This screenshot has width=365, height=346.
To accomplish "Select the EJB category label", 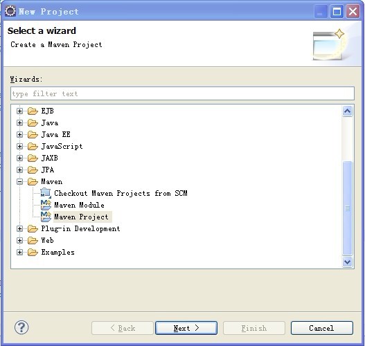I will 48,111.
